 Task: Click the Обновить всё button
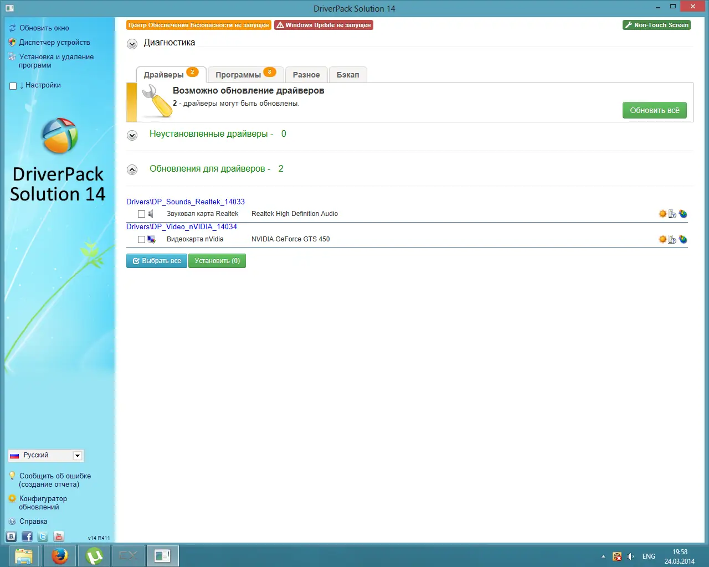(654, 110)
